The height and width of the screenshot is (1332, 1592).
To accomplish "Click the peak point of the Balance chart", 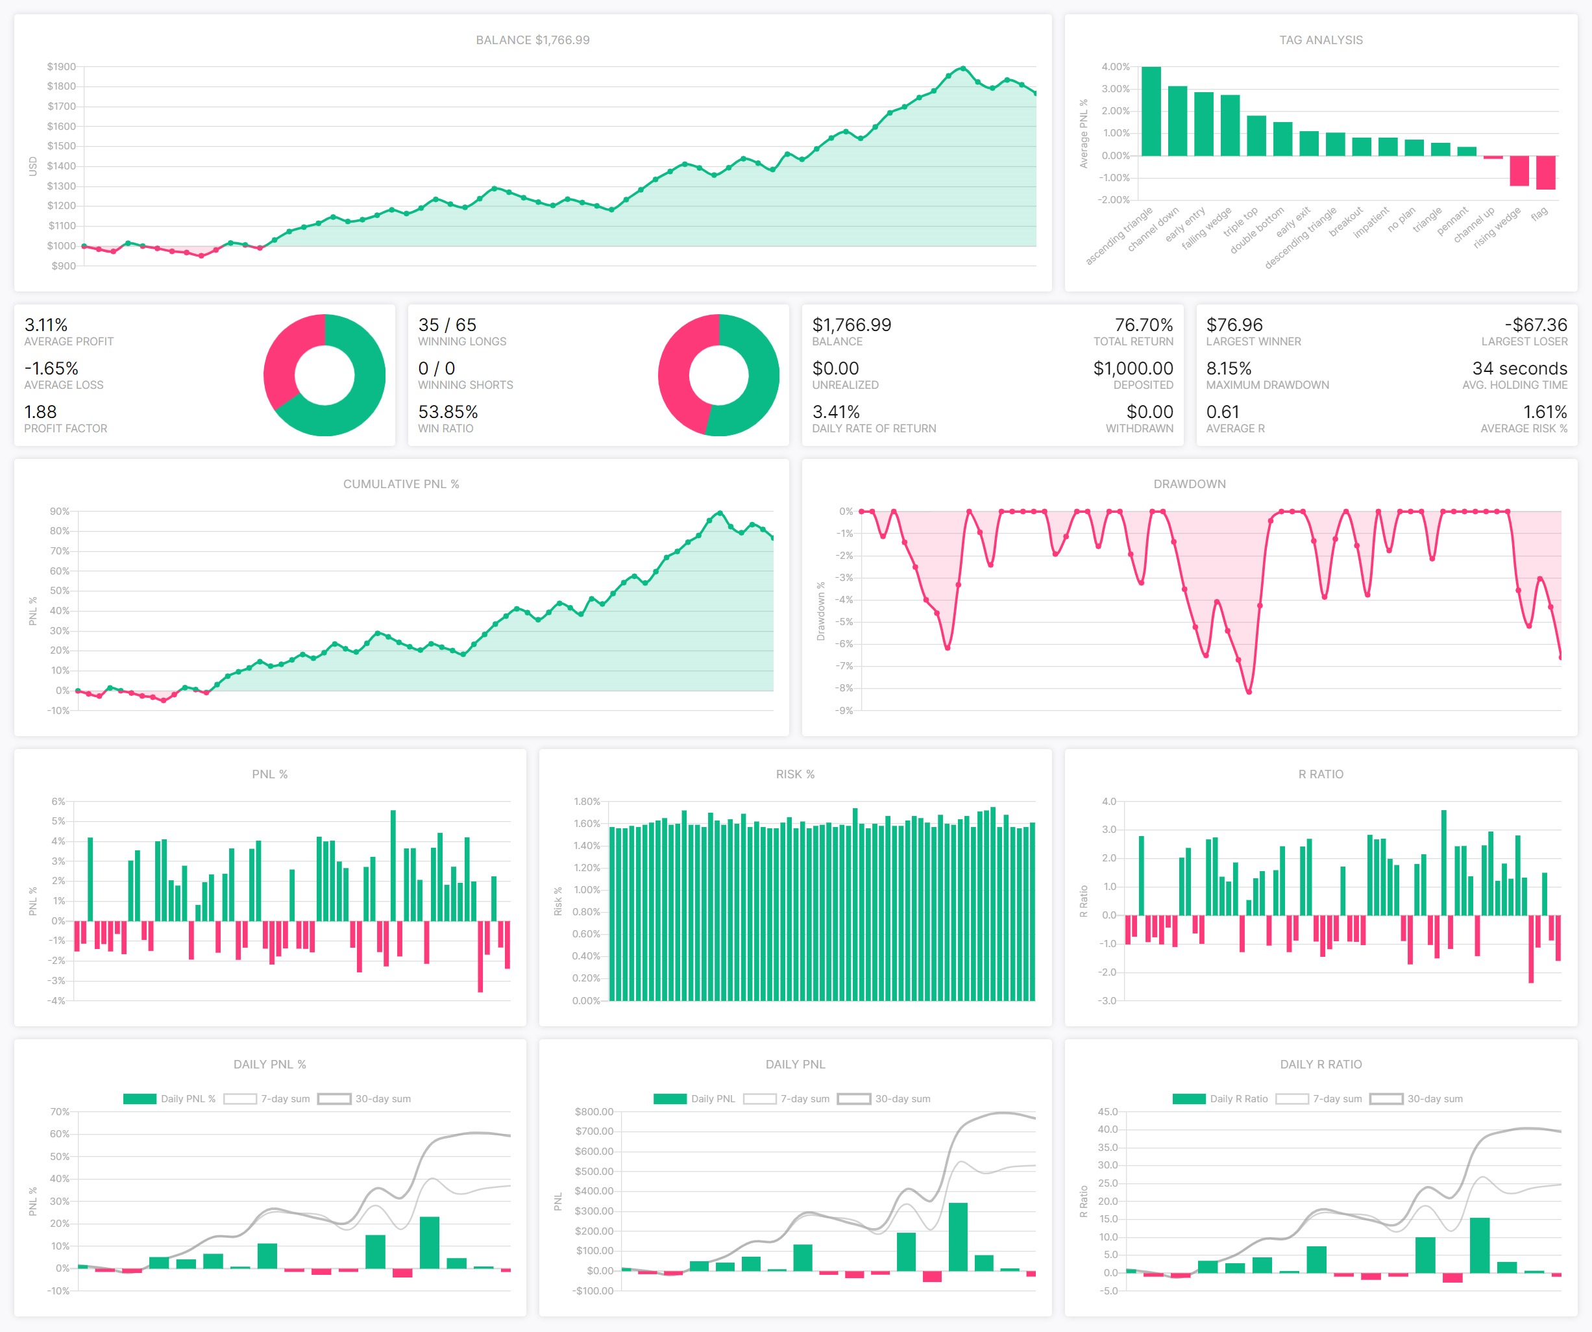I will 962,68.
